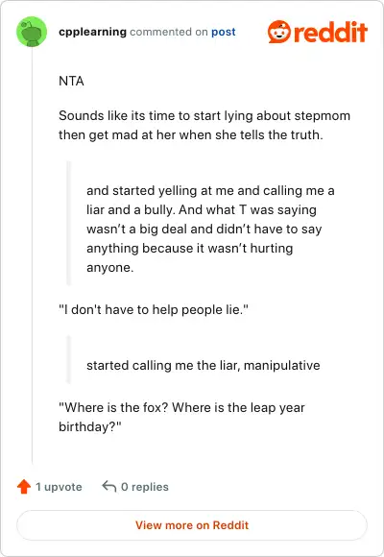Click the quoted "and started yelling at me" block
This screenshot has width=384, height=557.
[210, 229]
